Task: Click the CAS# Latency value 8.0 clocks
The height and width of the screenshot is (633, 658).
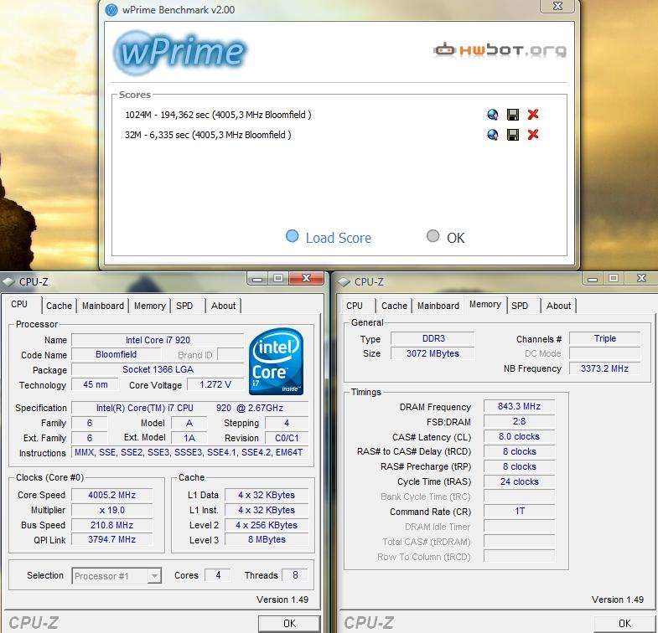Action: (x=519, y=436)
